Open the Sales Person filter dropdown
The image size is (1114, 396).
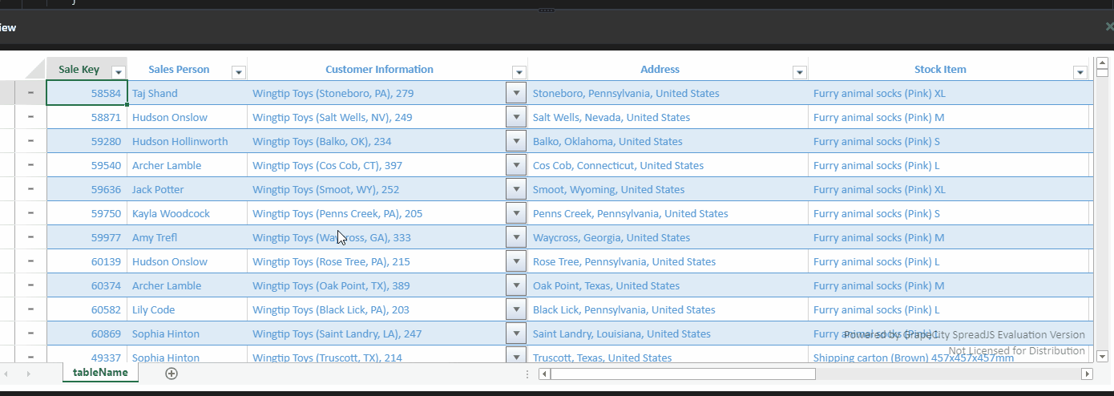coord(238,72)
